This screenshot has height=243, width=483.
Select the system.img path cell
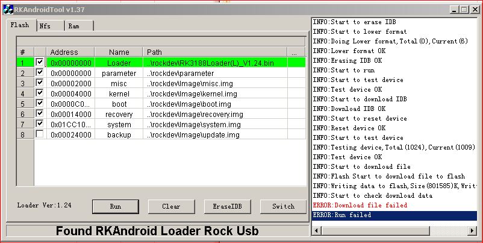pyautogui.click(x=215, y=125)
